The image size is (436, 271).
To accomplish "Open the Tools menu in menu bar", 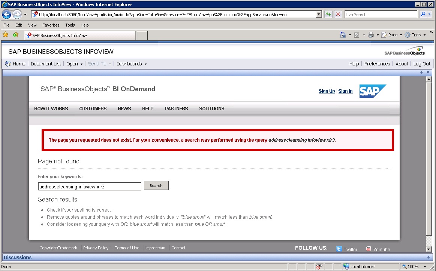I will pyautogui.click(x=70, y=25).
